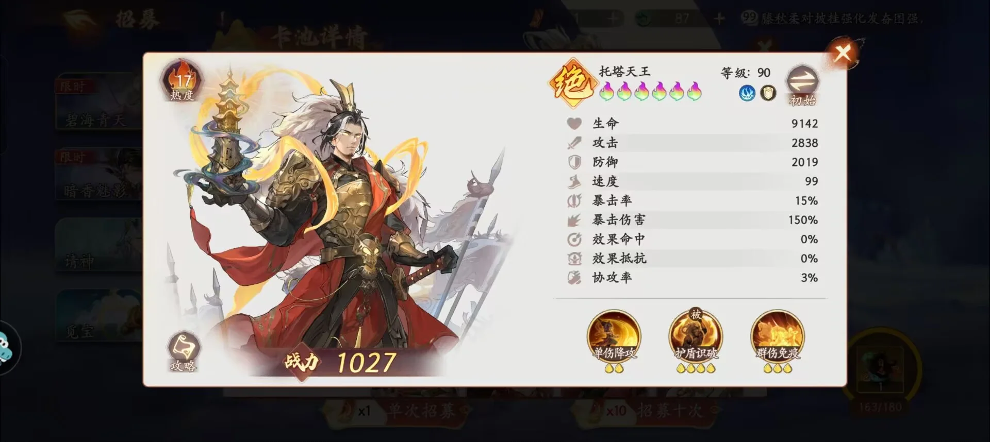This screenshot has width=990, height=442.
Task: Check the 热度 flame popularity badge
Action: 183,80
